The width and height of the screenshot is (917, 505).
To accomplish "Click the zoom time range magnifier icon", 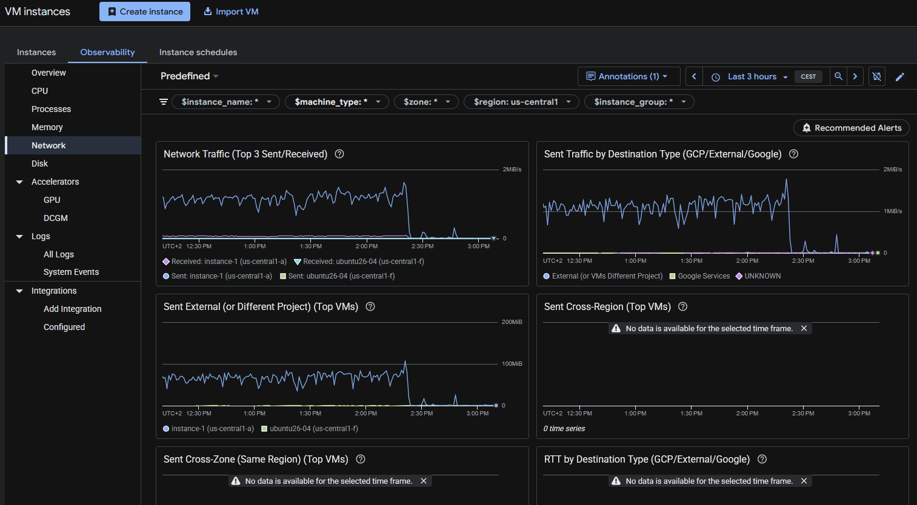I will pos(838,76).
